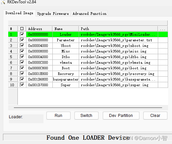This screenshot has height=144, width=172.
Task: Click the MiniLoader path cell
Action: [x=118, y=34]
